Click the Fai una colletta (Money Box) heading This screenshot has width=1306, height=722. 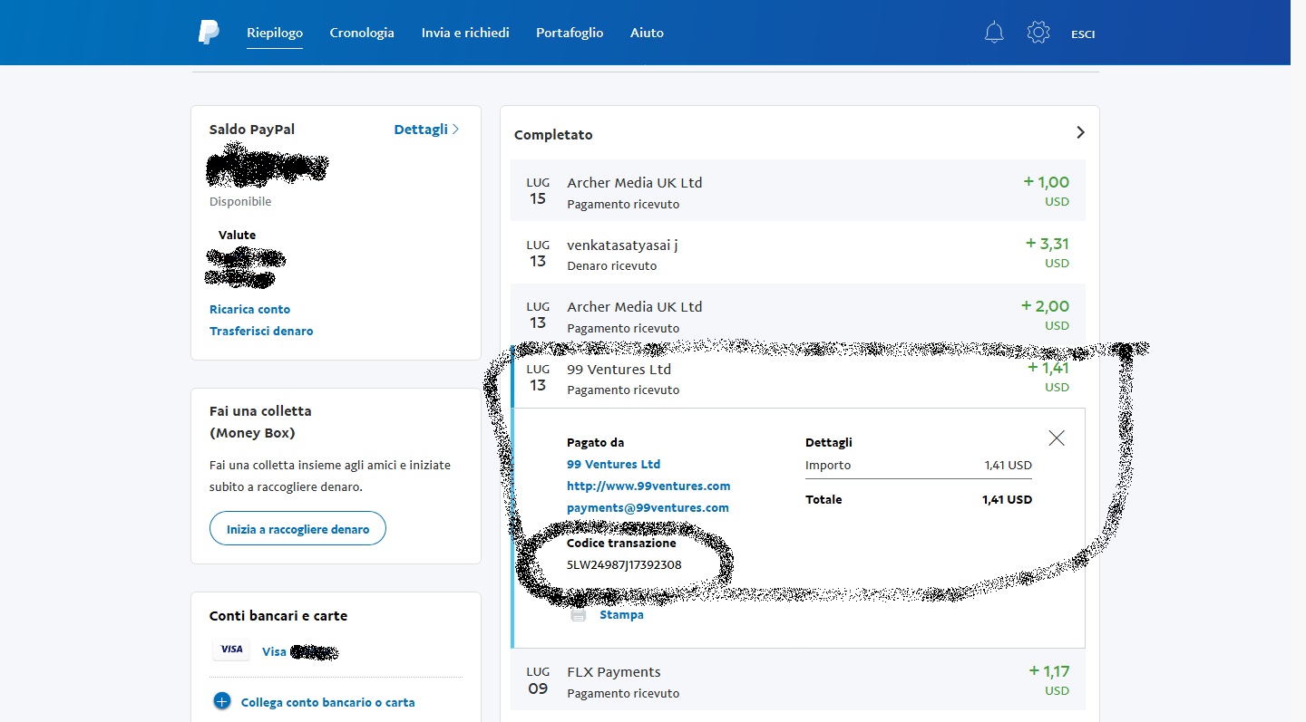click(260, 422)
